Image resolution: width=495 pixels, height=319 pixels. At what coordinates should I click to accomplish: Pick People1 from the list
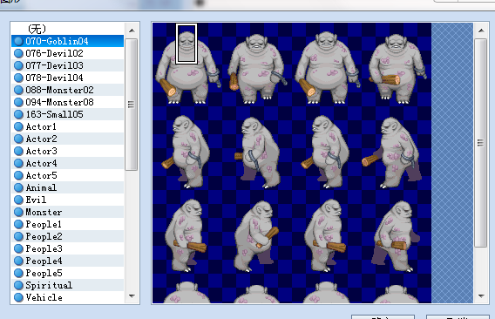coord(68,224)
